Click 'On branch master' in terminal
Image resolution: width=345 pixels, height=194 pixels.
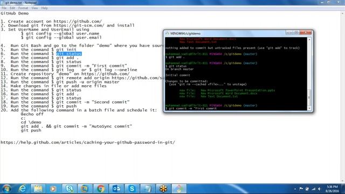coord(180,69)
